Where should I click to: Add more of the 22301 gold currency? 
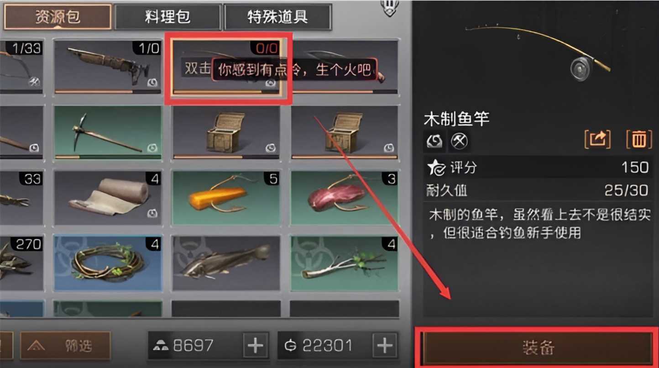point(385,346)
